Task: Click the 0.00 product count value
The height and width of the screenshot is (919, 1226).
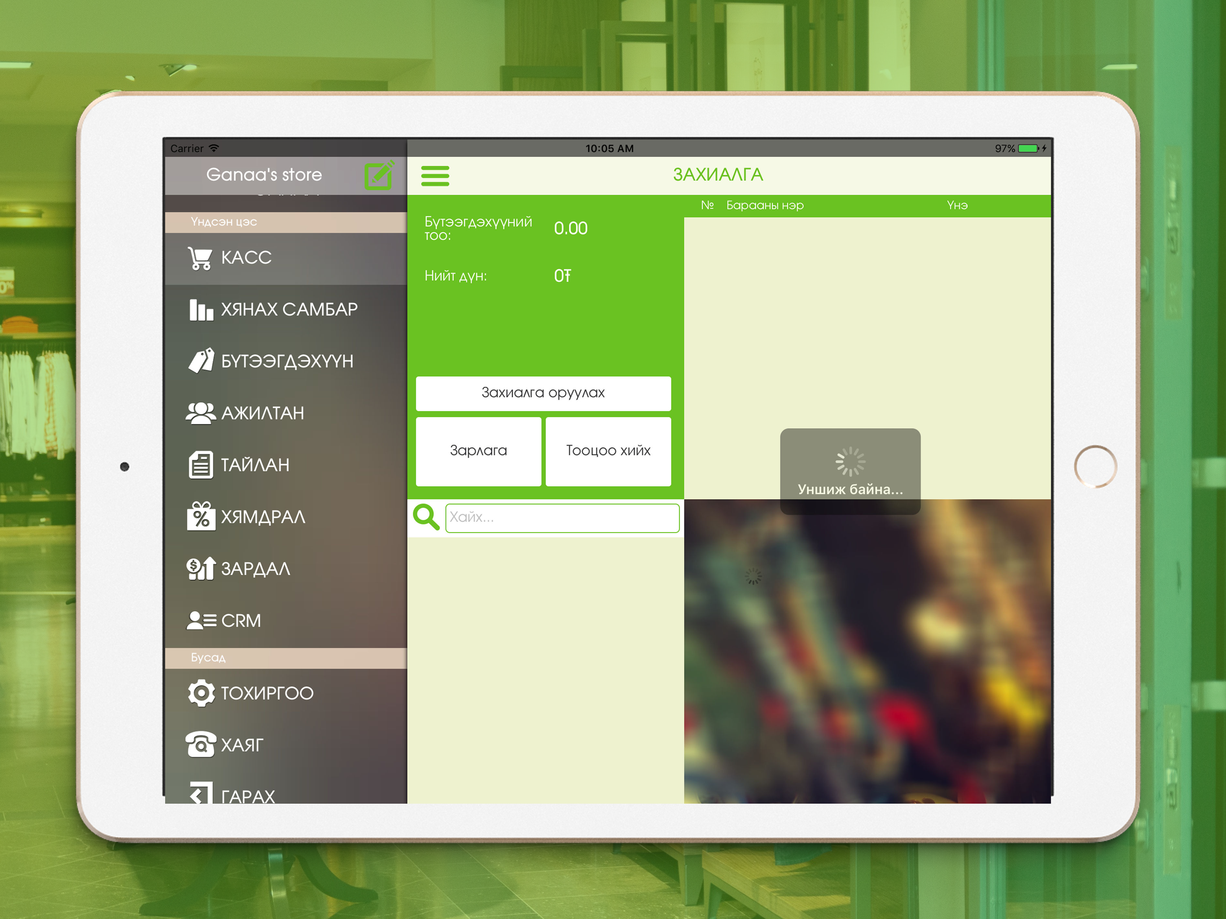Action: click(570, 228)
